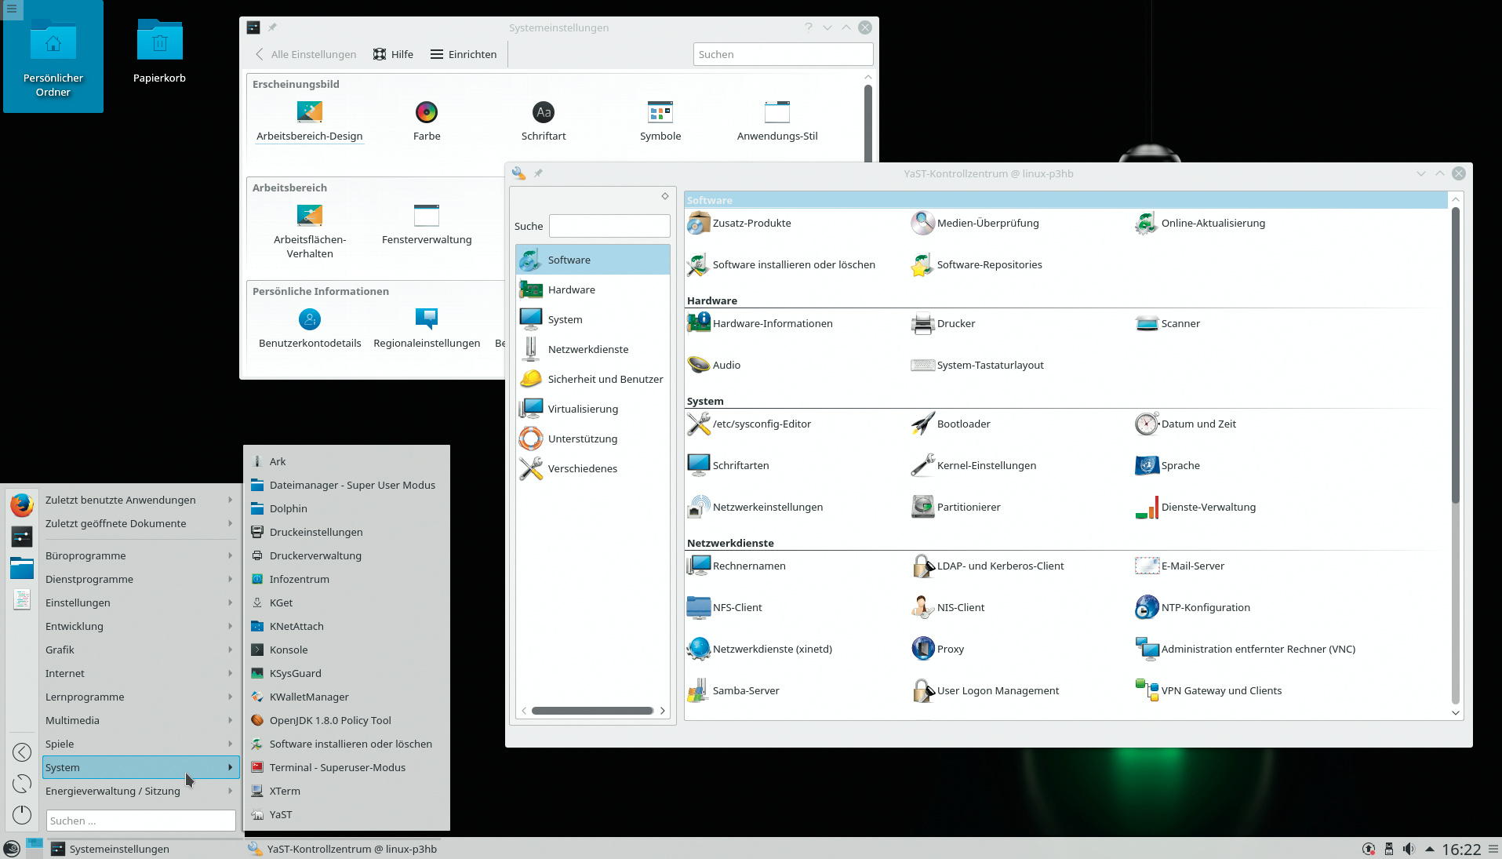Viewport: 1502px width, 859px height.
Task: Open Software-Repositories icon
Action: tap(922, 265)
